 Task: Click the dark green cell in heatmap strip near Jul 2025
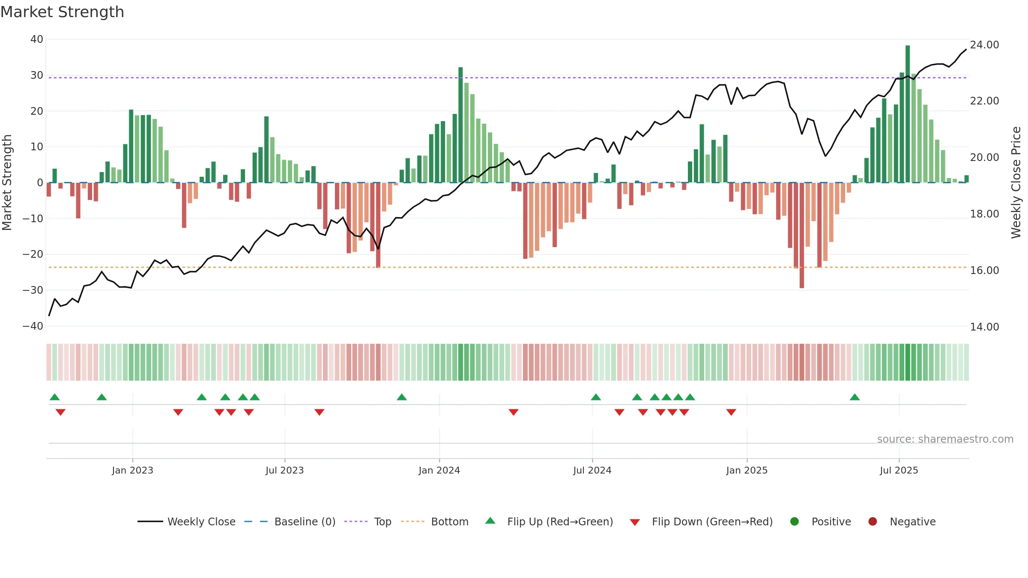[908, 362]
